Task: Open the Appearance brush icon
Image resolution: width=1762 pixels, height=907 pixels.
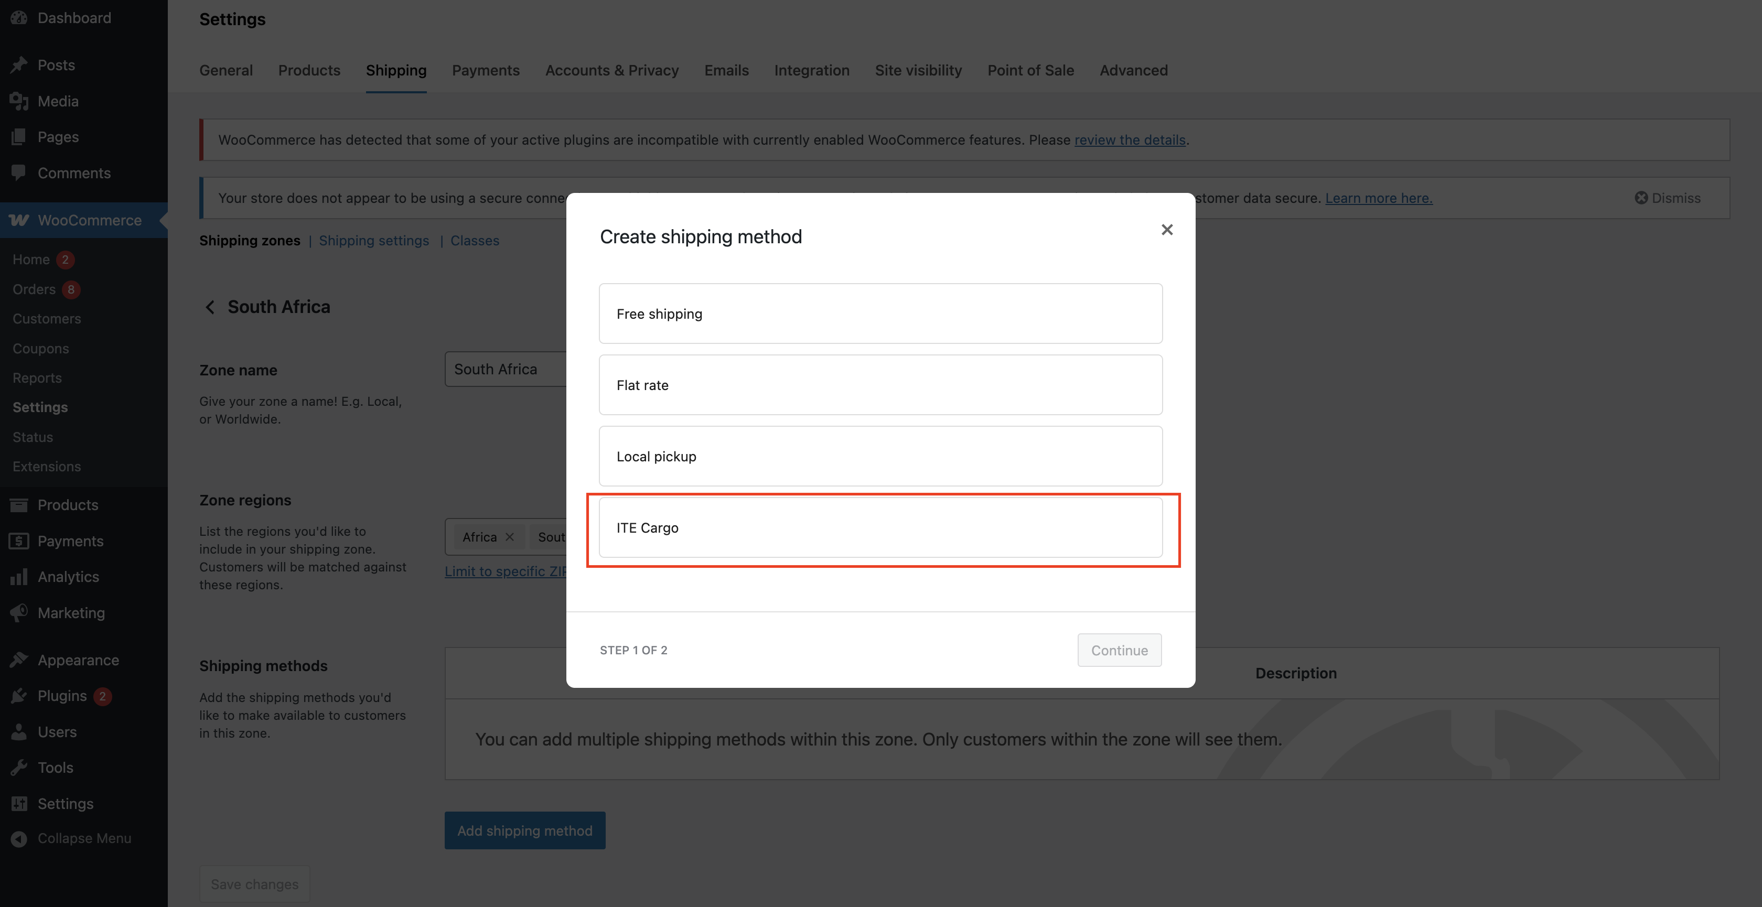Action: (18, 660)
